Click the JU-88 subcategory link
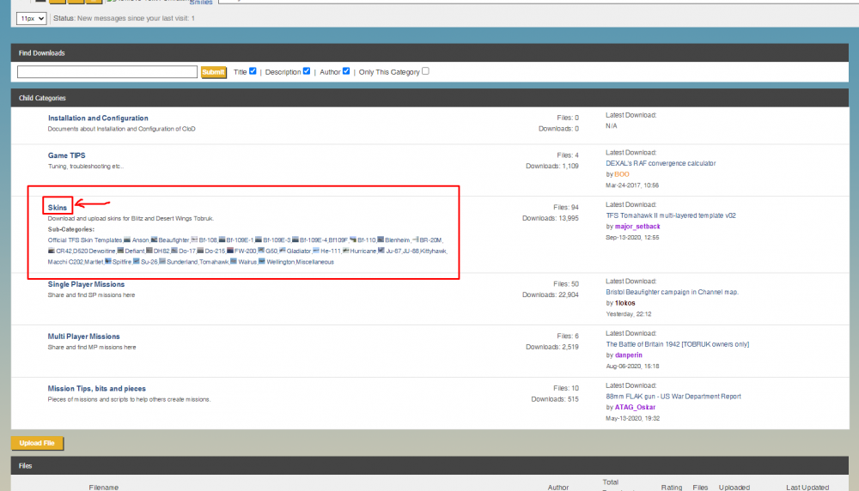859x491 pixels. (x=411, y=251)
